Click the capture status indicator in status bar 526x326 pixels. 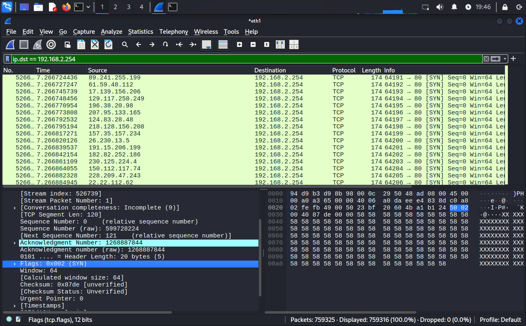point(9,319)
